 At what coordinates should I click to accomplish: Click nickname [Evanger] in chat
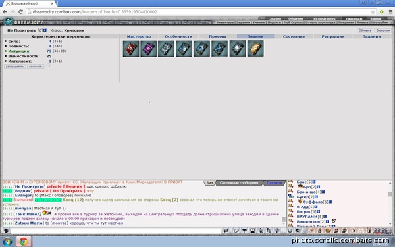[23, 196]
